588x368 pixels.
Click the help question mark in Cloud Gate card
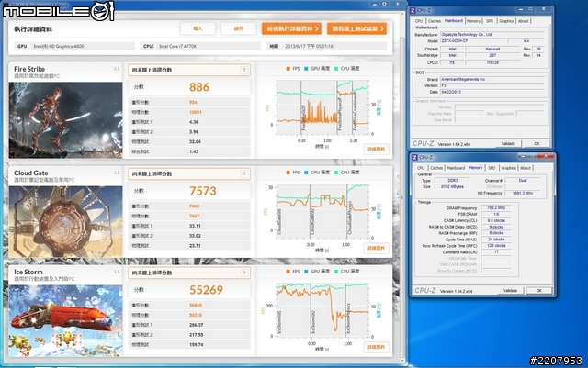click(x=244, y=173)
